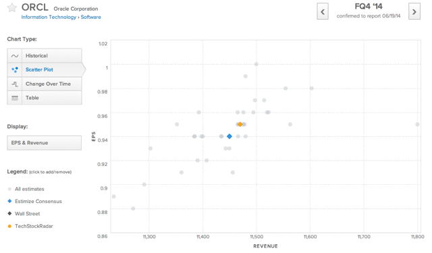Switch to Table chart type
The width and height of the screenshot is (432, 253).
[x=45, y=98]
